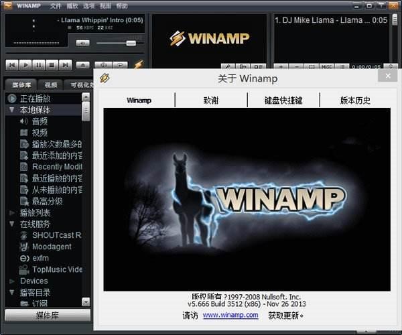This screenshot has width=402, height=335.
Task: Open the 版本历史 tab
Action: pyautogui.click(x=355, y=100)
